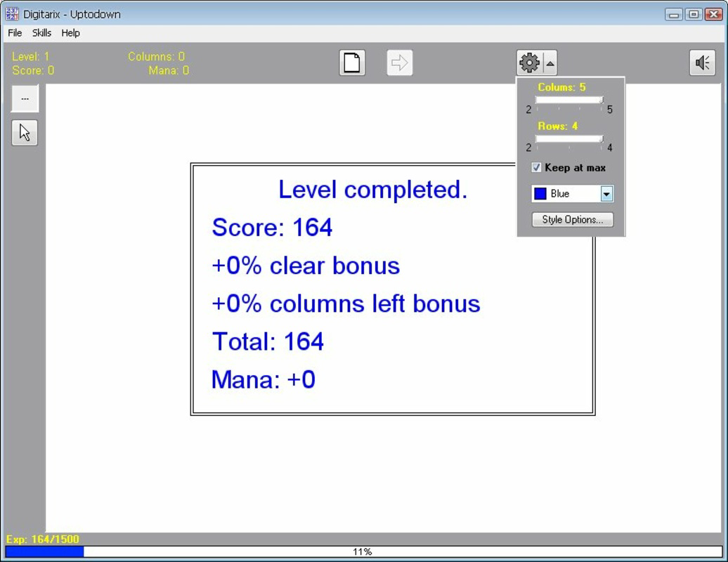Open Style Options dialog
The height and width of the screenshot is (562, 728).
pos(573,219)
